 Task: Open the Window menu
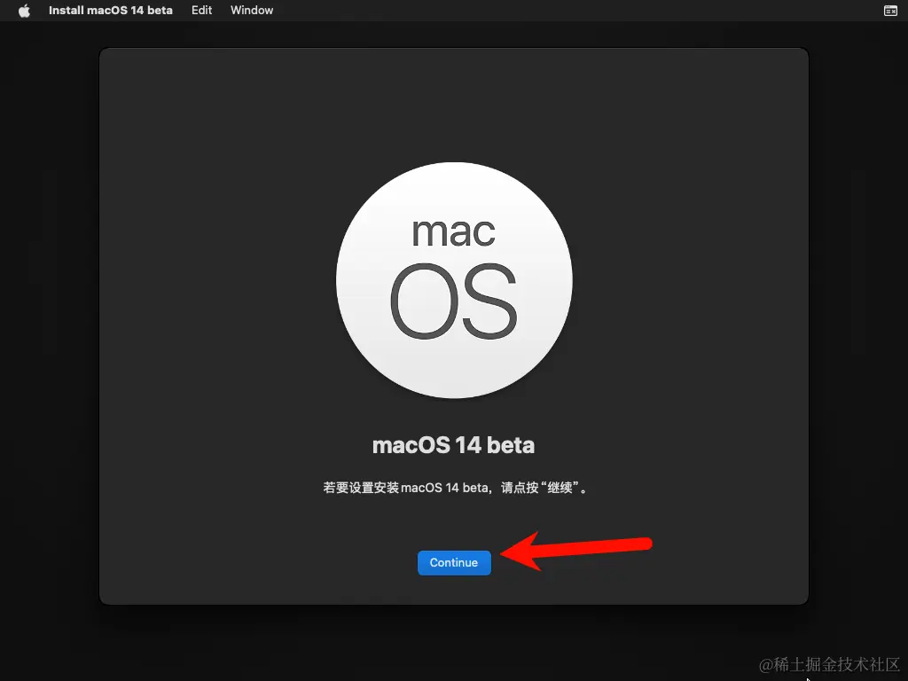tap(251, 10)
